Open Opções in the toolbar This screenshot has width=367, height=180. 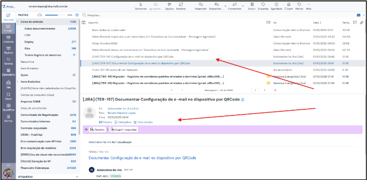tap(169, 6)
